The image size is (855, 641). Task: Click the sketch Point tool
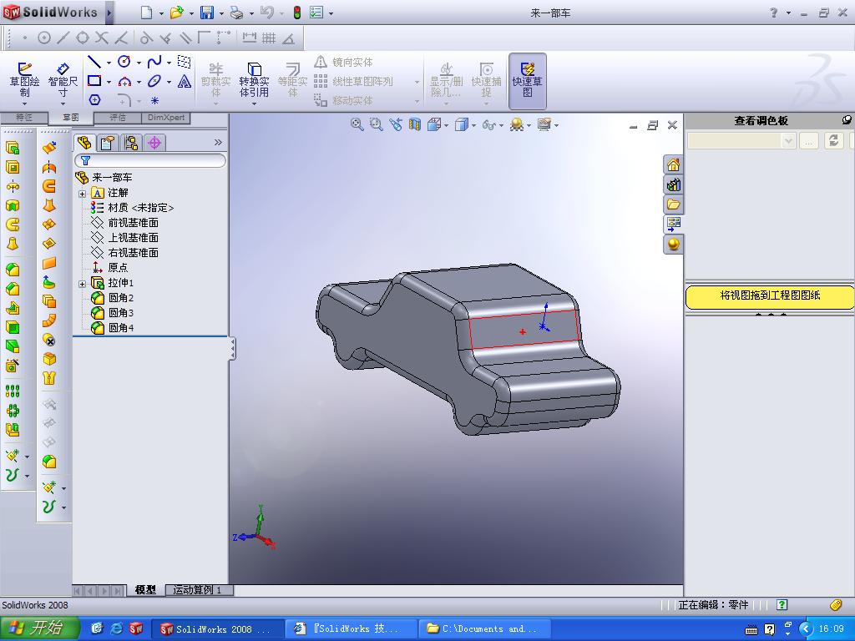[x=154, y=100]
